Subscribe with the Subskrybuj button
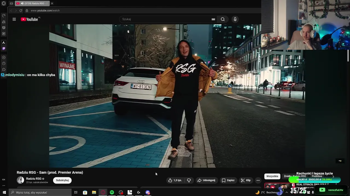Viewport: 350px width, 196px height. (62, 180)
